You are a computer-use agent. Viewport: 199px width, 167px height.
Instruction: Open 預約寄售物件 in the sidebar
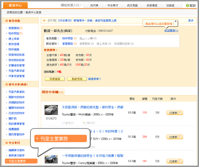coord(16,134)
